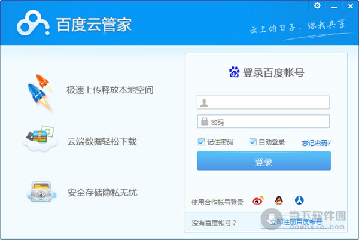Open 立即注册百度帐号 registration link
This screenshot has width=359, height=240.
[296, 221]
